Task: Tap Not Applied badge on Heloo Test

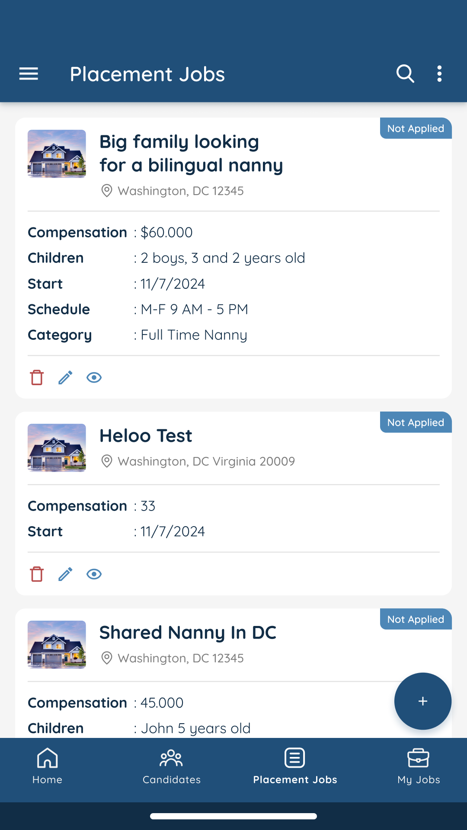Action: point(416,422)
